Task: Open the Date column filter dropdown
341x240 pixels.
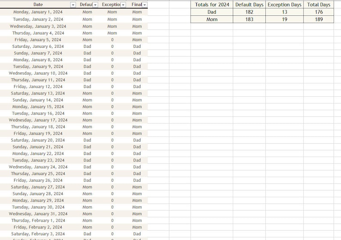Action: click(x=73, y=5)
